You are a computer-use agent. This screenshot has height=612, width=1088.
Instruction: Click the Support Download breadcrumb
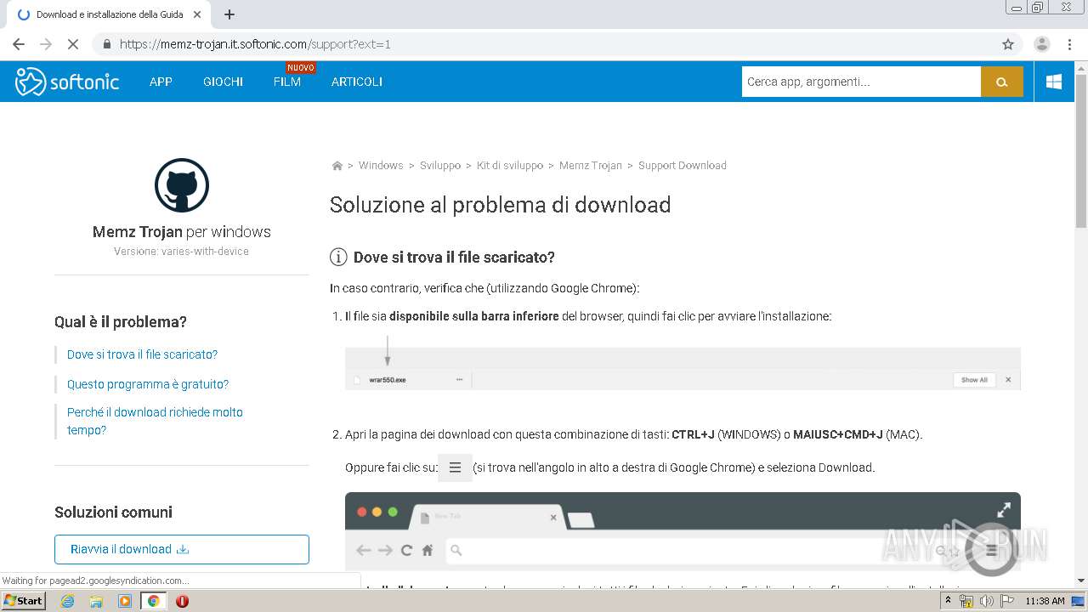(683, 166)
